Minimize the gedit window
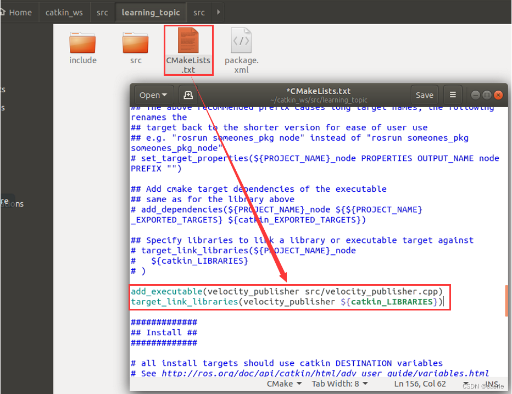Screen dimensions: 512x394 [x=475, y=95]
